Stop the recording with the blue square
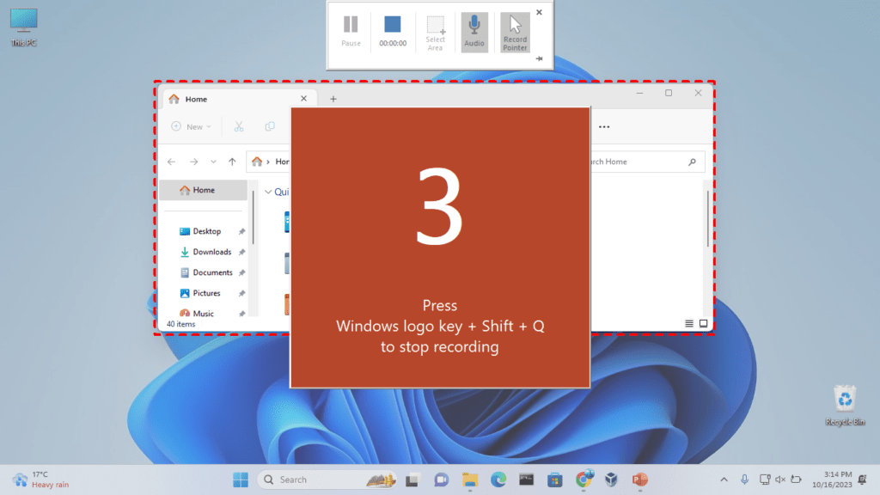This screenshot has height=495, width=880. [392, 25]
